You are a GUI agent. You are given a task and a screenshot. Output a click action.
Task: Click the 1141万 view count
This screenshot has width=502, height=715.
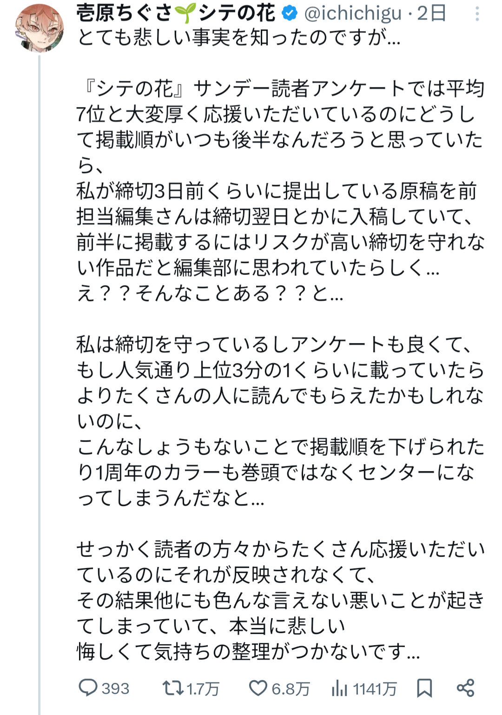(x=375, y=688)
